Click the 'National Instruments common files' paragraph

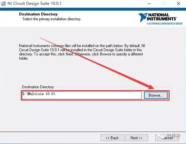82,52
